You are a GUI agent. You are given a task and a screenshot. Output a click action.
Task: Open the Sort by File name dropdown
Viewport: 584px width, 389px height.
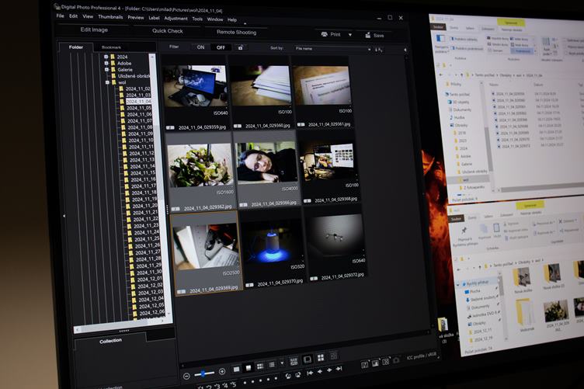(x=332, y=49)
